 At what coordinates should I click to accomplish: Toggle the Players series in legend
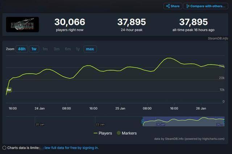103,133
